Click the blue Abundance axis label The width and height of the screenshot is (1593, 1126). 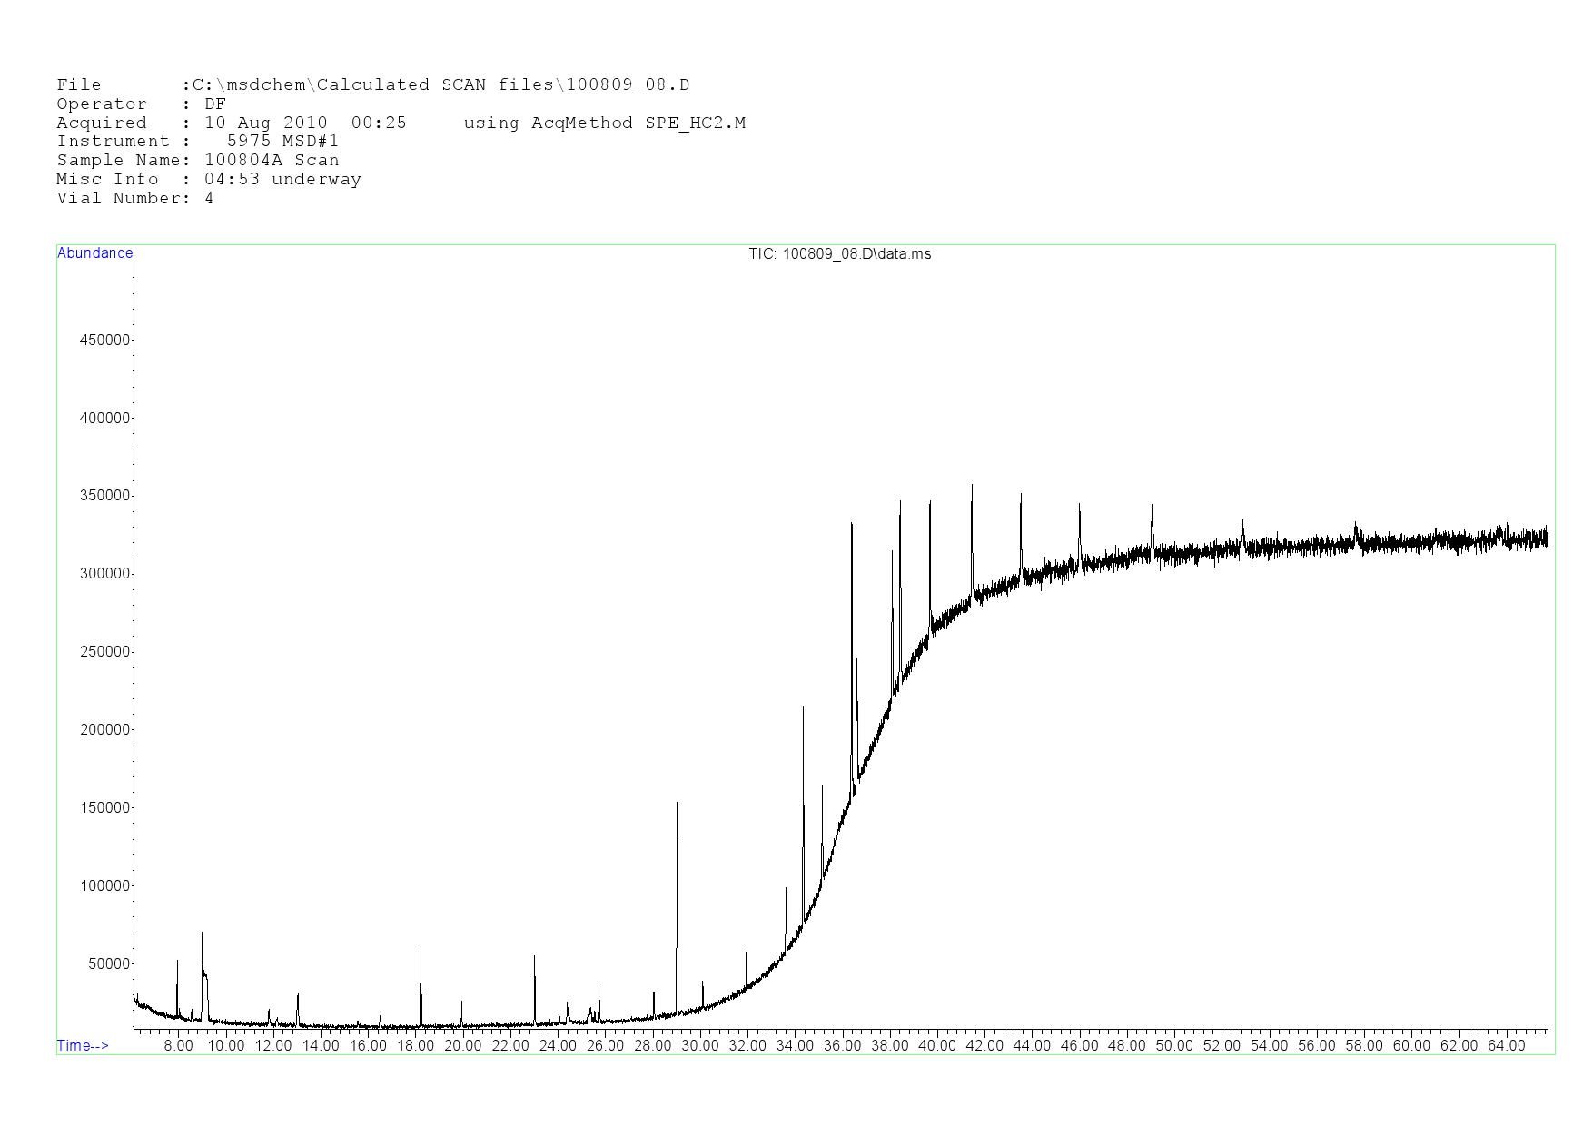tap(94, 253)
